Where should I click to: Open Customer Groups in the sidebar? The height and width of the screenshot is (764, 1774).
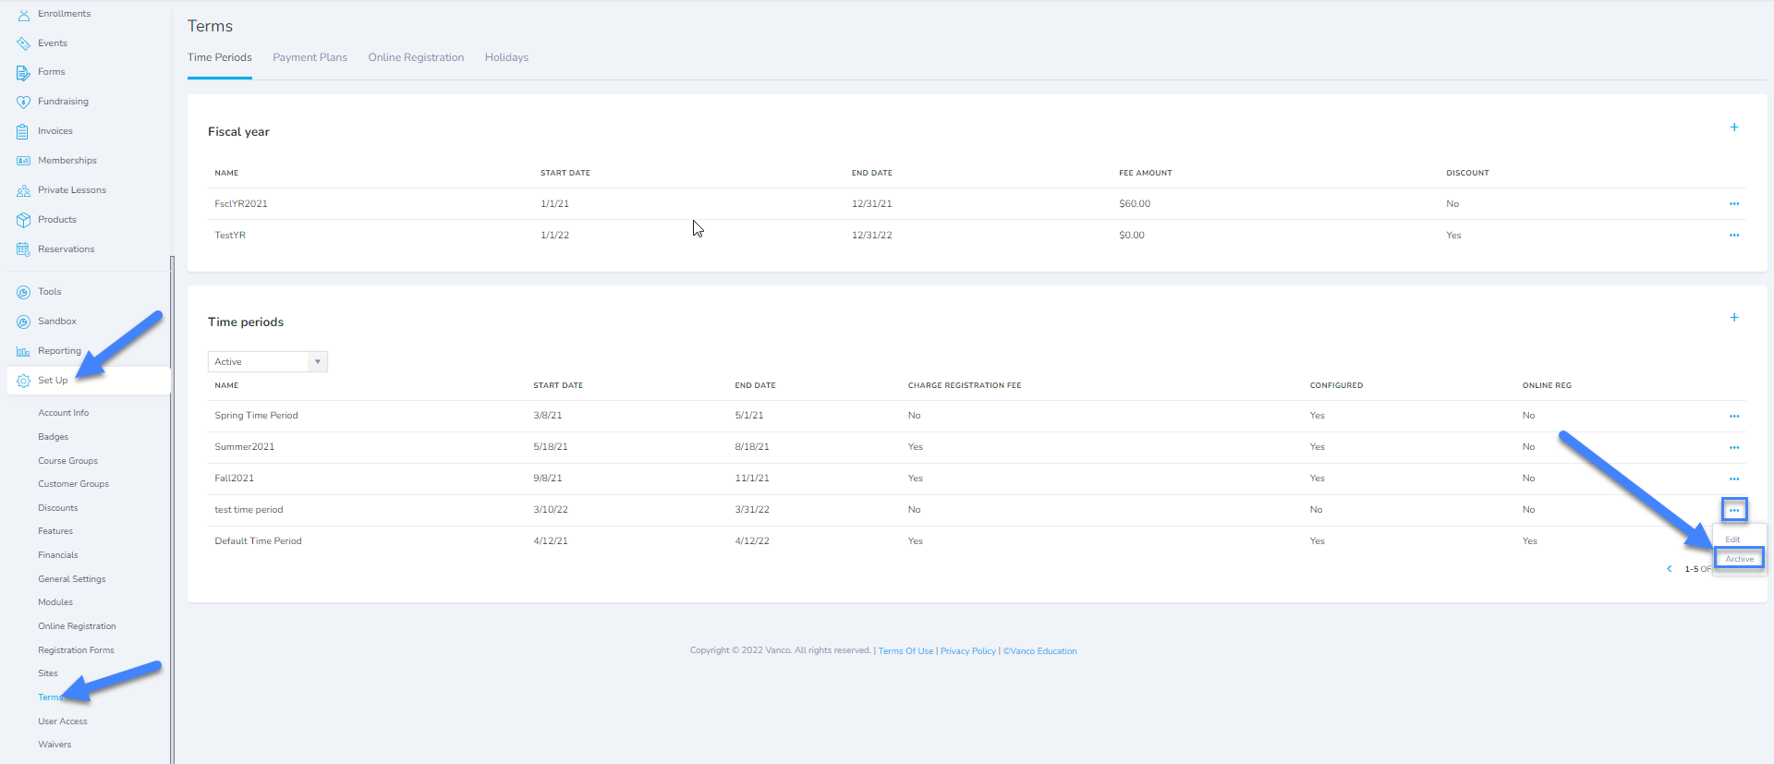(x=73, y=484)
